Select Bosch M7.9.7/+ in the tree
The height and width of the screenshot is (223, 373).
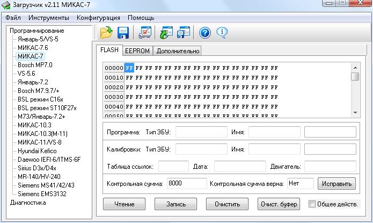[39, 91]
